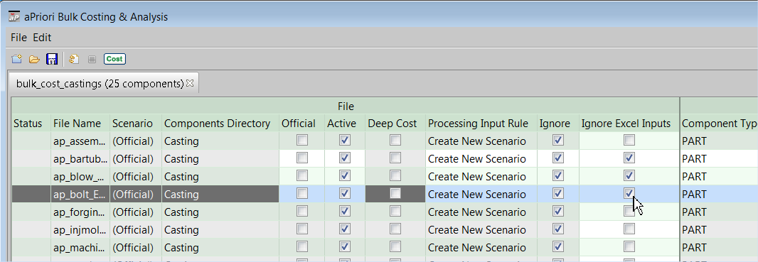Uncheck Ignore Excel Inputs for ap_bolt_E row
Image resolution: width=758 pixels, height=262 pixels.
(629, 193)
